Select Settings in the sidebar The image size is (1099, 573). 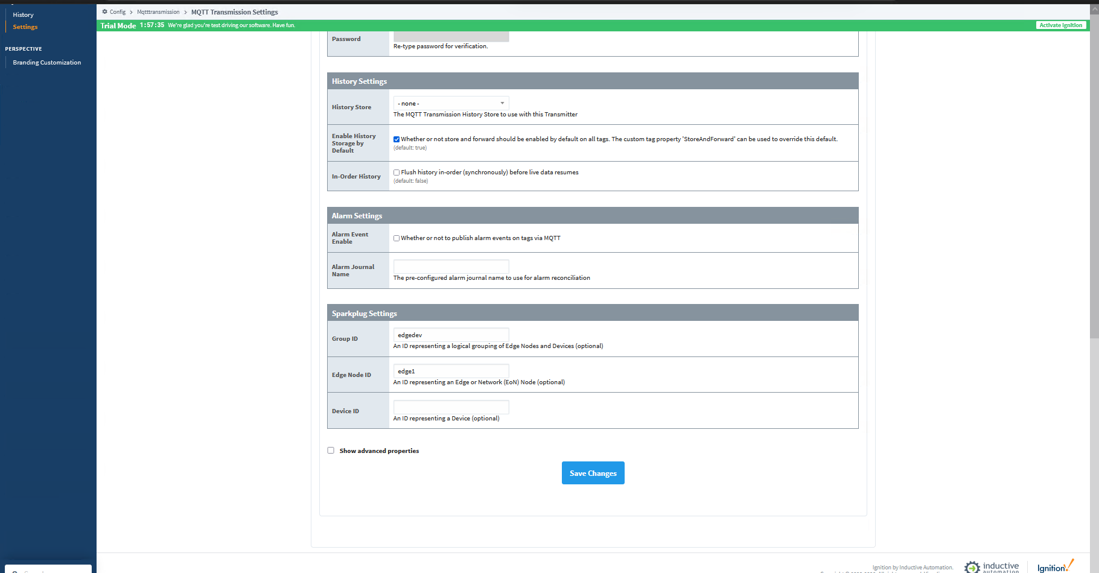pyautogui.click(x=25, y=27)
